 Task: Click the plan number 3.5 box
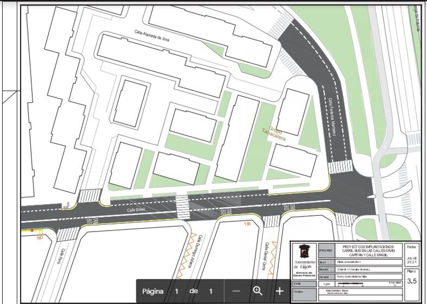tap(412, 281)
